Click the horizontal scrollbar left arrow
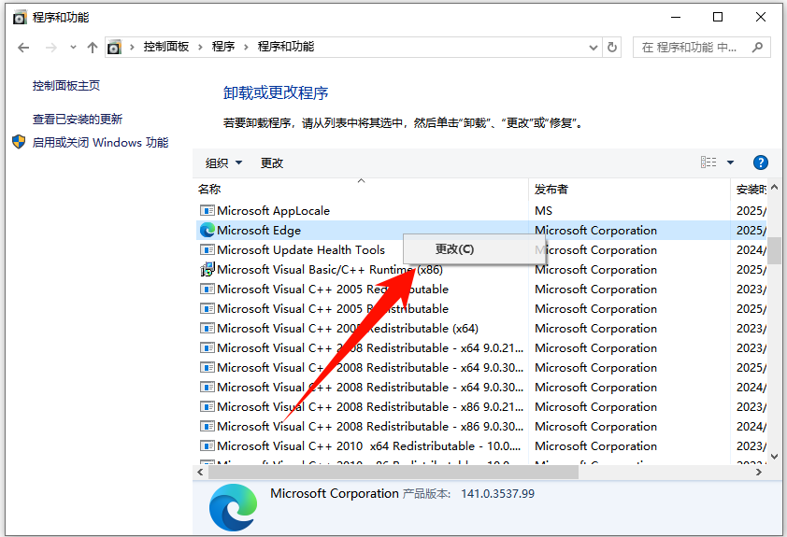The height and width of the screenshot is (537, 787). point(200,472)
